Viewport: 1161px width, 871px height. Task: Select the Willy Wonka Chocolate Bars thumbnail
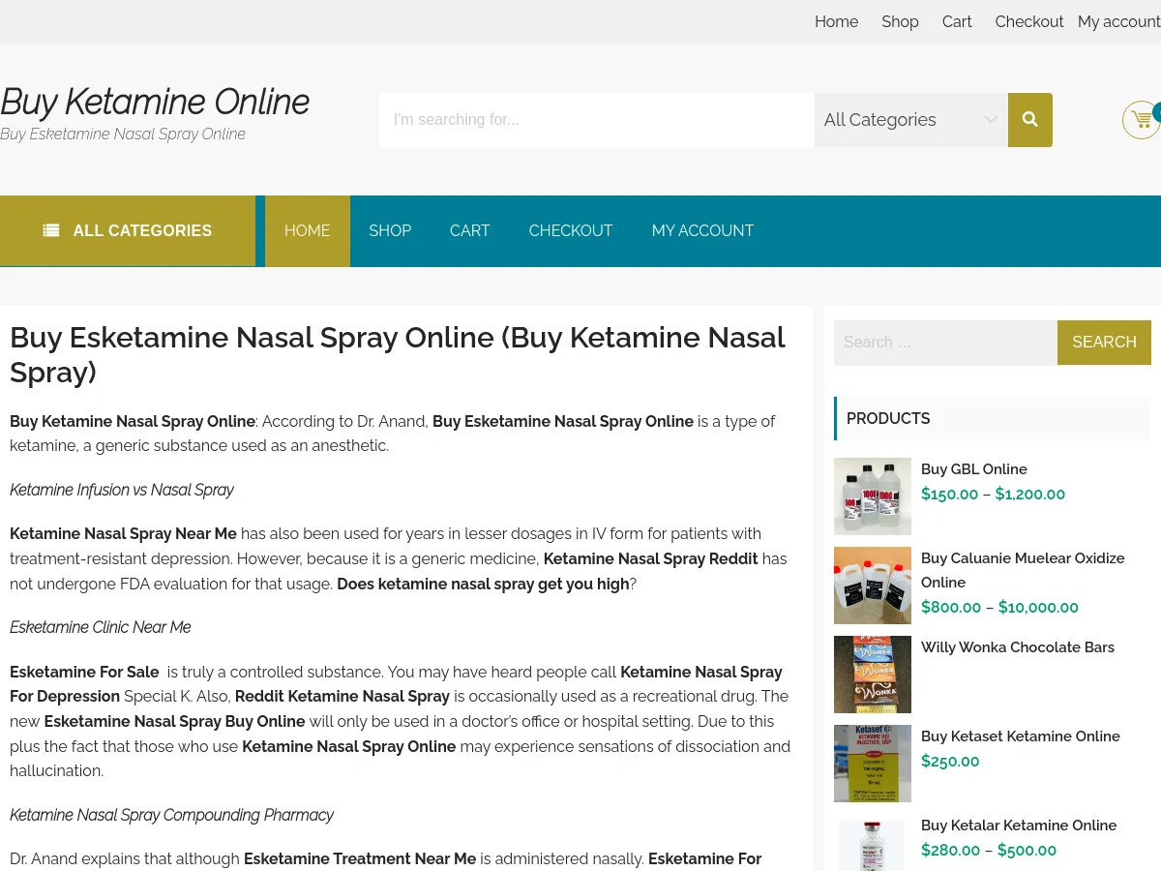tap(872, 674)
